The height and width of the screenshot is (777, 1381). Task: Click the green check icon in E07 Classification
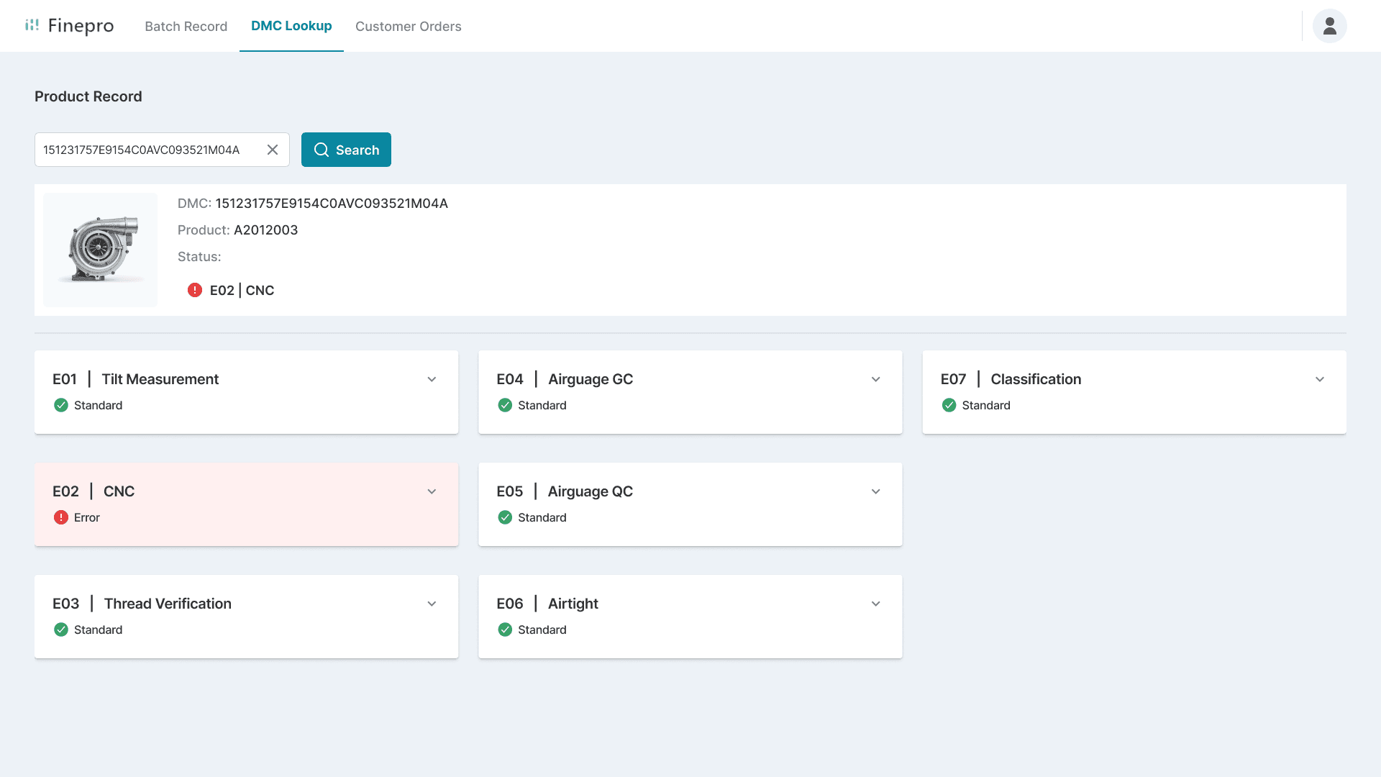[949, 405]
